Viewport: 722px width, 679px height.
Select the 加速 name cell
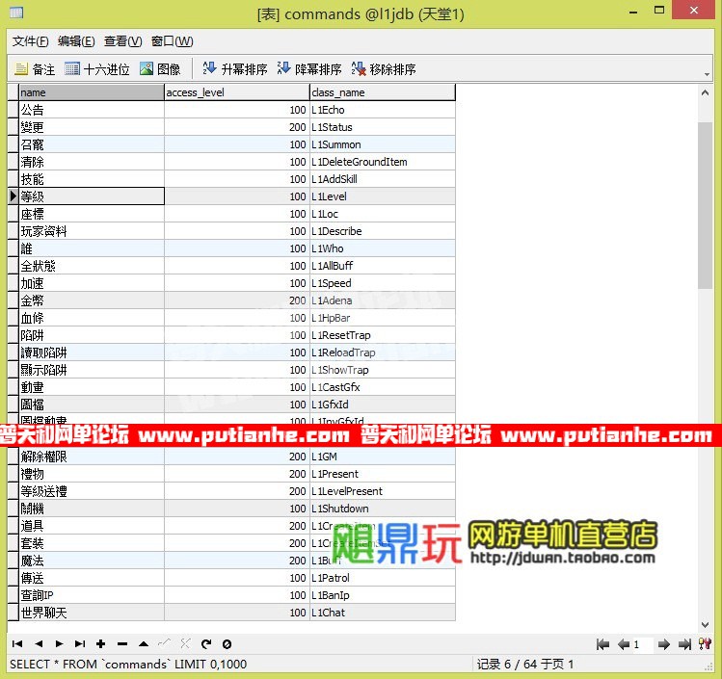click(x=92, y=283)
